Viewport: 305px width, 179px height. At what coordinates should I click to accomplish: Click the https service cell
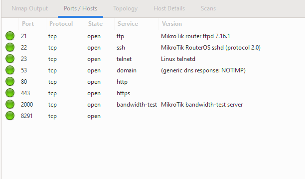pos(123,93)
